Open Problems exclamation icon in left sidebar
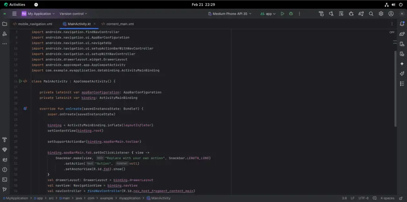 click(5, 169)
